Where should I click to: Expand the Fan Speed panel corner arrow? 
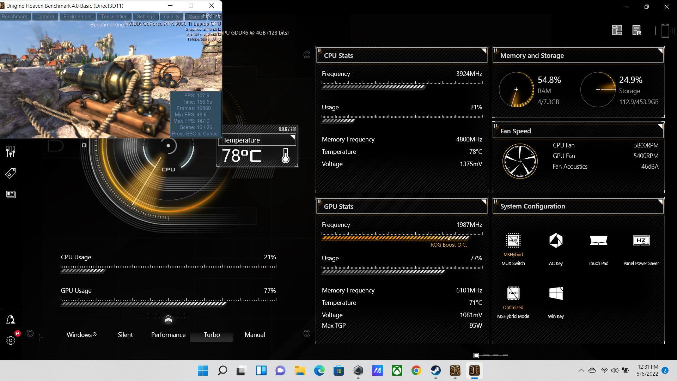coord(660,126)
